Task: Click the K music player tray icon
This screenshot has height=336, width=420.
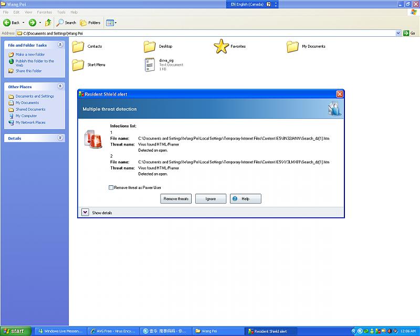Action: click(x=360, y=331)
